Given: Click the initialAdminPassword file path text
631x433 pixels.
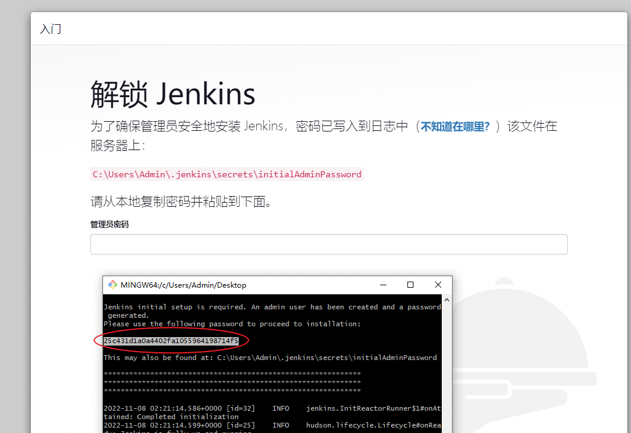Looking at the screenshot, I should (227, 174).
